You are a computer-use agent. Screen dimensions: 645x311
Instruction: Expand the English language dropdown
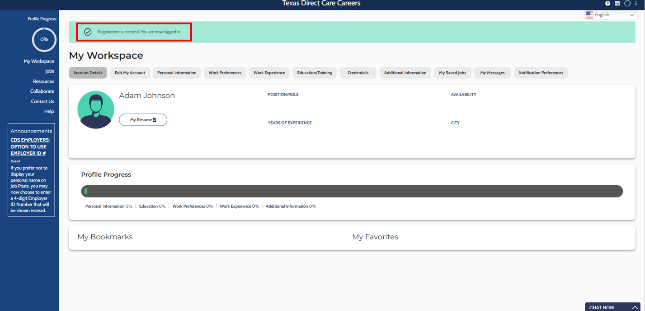[631, 15]
